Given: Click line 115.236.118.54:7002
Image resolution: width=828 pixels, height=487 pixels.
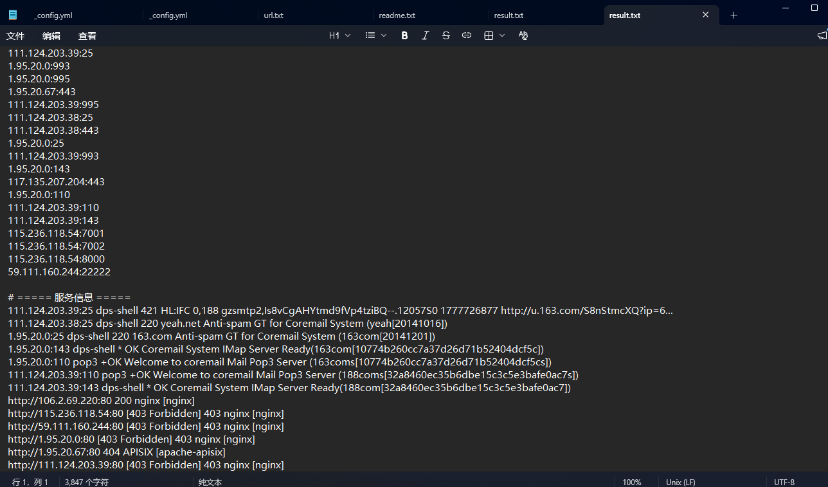Looking at the screenshot, I should pos(56,246).
